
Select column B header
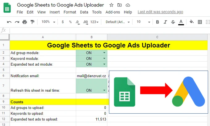point(92,37)
